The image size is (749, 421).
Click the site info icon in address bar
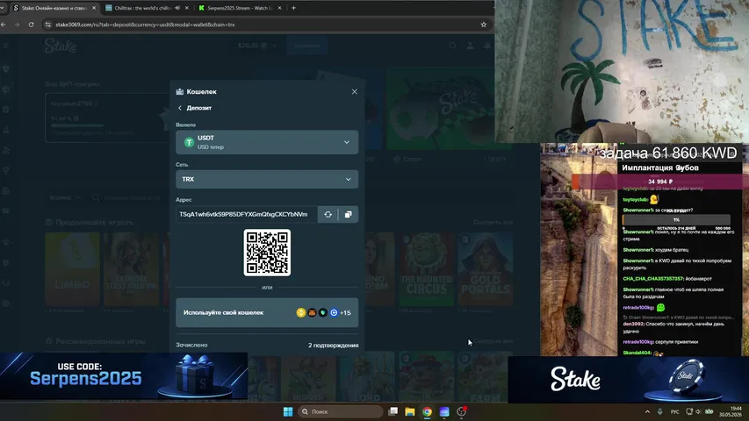47,25
